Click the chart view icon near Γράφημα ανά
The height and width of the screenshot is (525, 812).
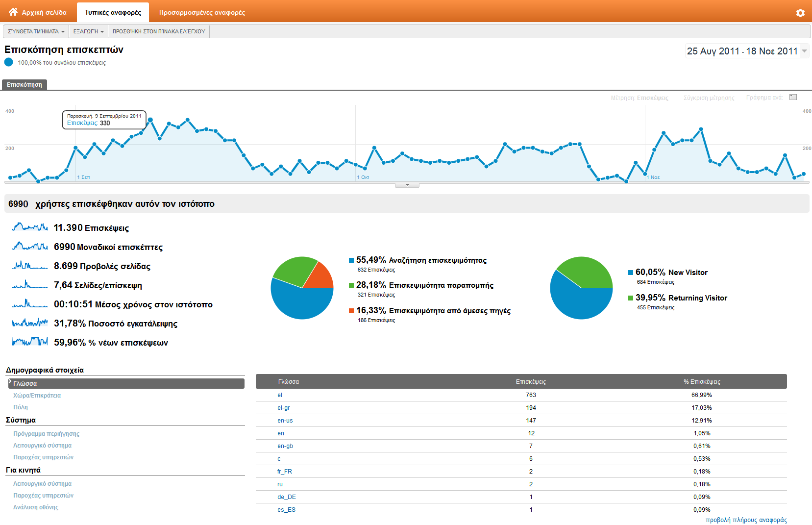coord(793,98)
